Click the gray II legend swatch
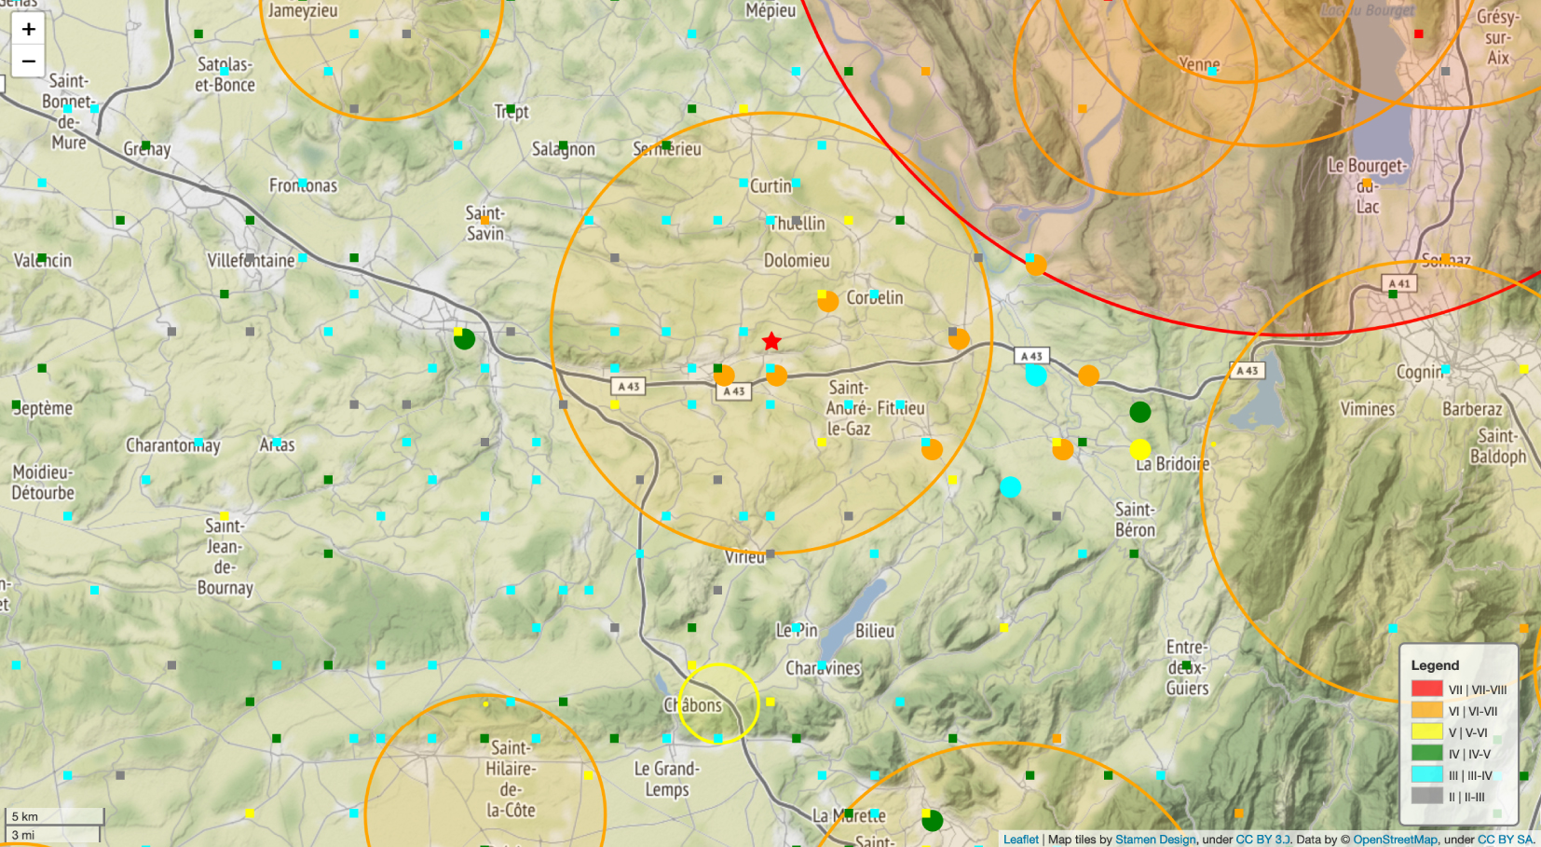 tap(1426, 797)
